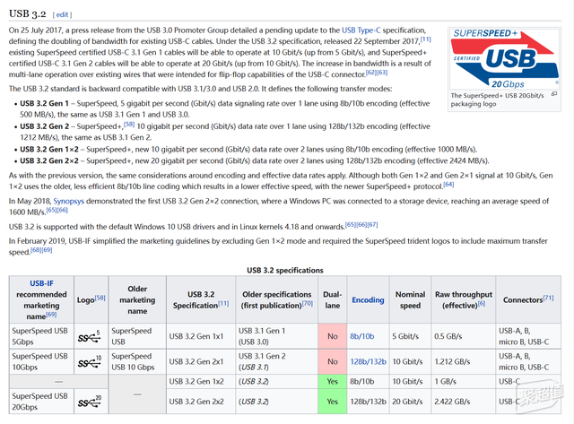574x424 pixels.
Task: Click 'SuperSpeed USB 10 Gbps' older marketing name cell
Action: click(x=137, y=361)
